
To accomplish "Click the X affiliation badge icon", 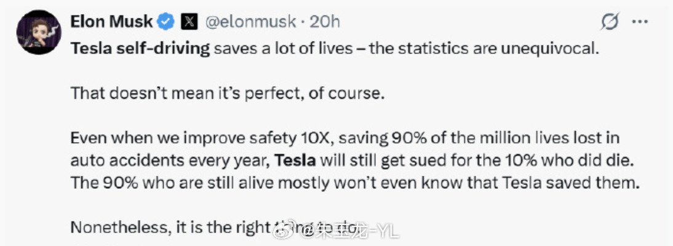I will click(x=189, y=22).
